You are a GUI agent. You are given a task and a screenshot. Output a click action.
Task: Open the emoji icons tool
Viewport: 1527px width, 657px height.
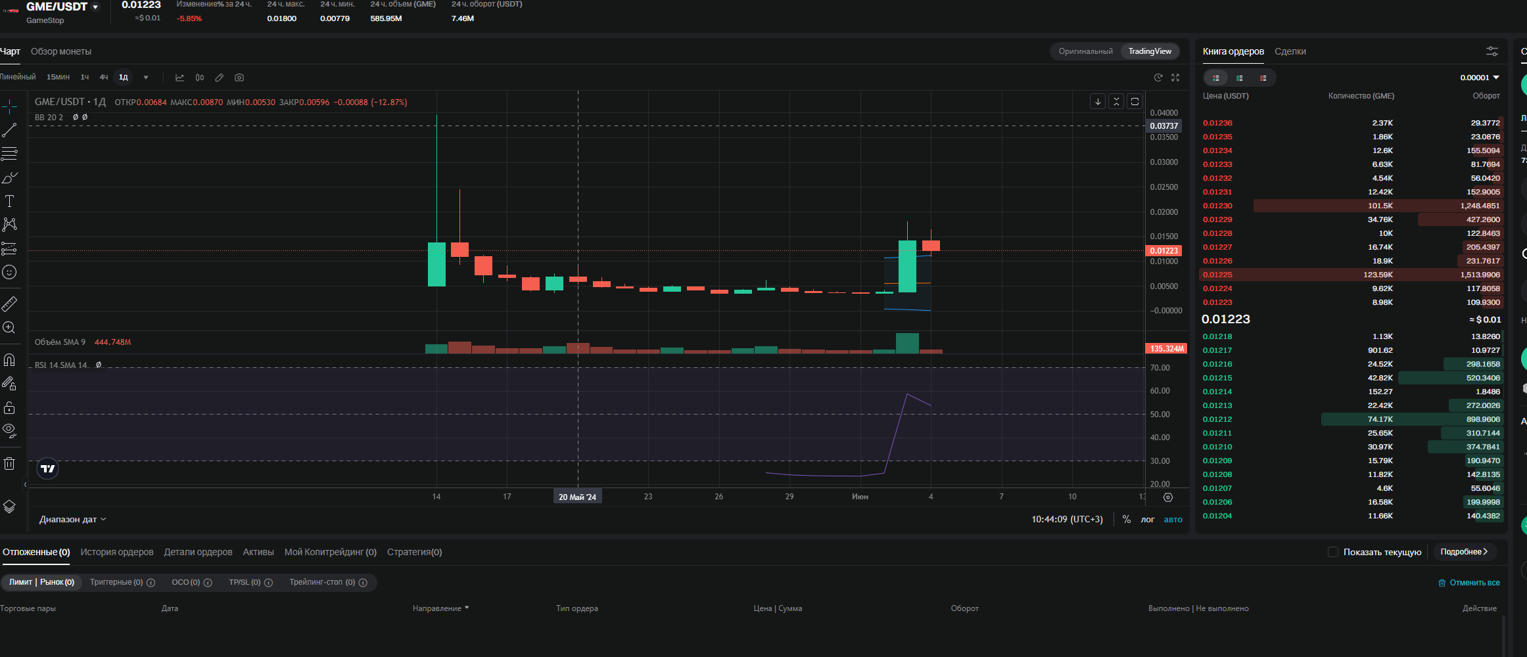pyautogui.click(x=9, y=272)
